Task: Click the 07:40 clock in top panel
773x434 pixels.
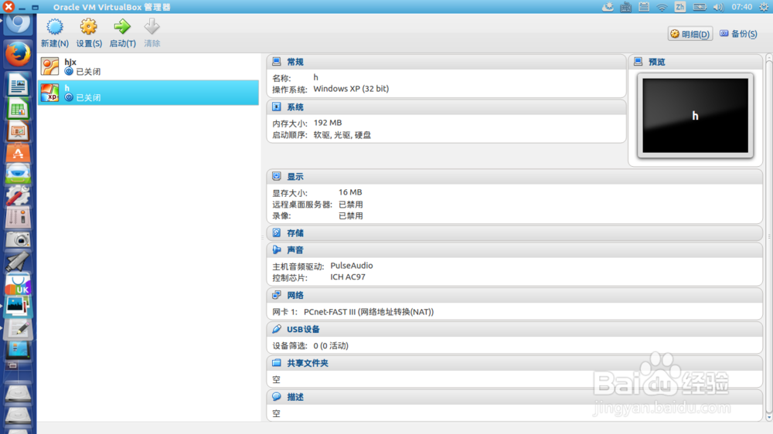Action: click(x=741, y=7)
